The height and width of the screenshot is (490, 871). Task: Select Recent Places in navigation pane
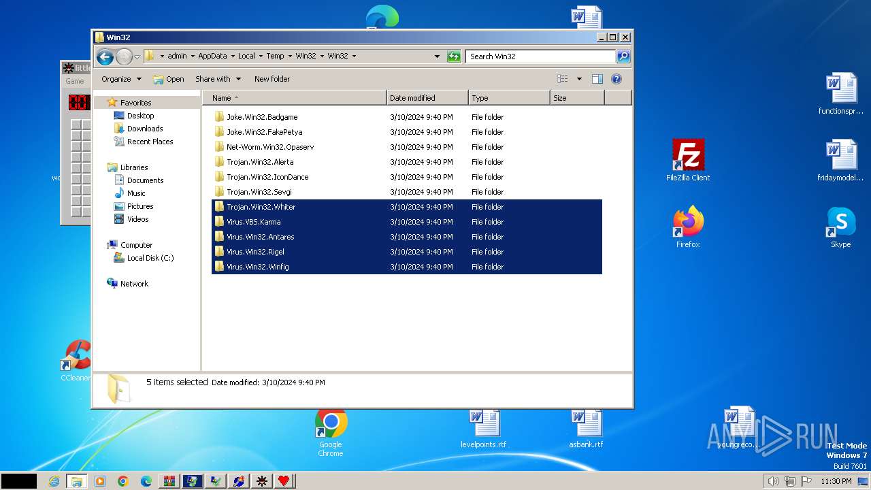pos(150,142)
